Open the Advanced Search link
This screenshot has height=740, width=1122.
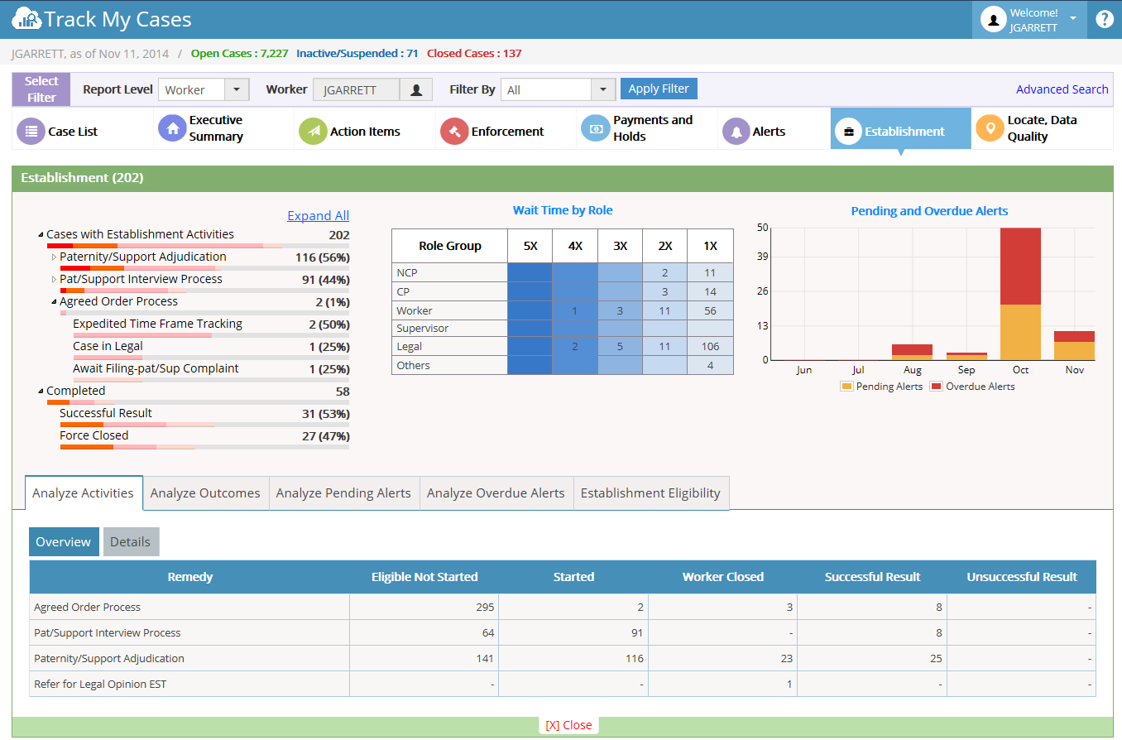(1062, 89)
